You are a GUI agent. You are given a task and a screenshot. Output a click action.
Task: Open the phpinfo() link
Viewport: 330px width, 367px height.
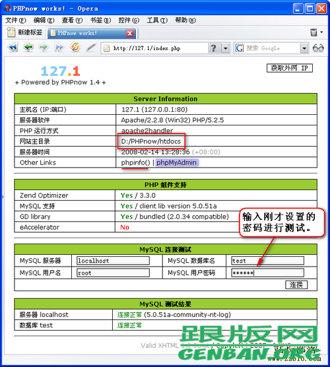pyautogui.click(x=135, y=162)
